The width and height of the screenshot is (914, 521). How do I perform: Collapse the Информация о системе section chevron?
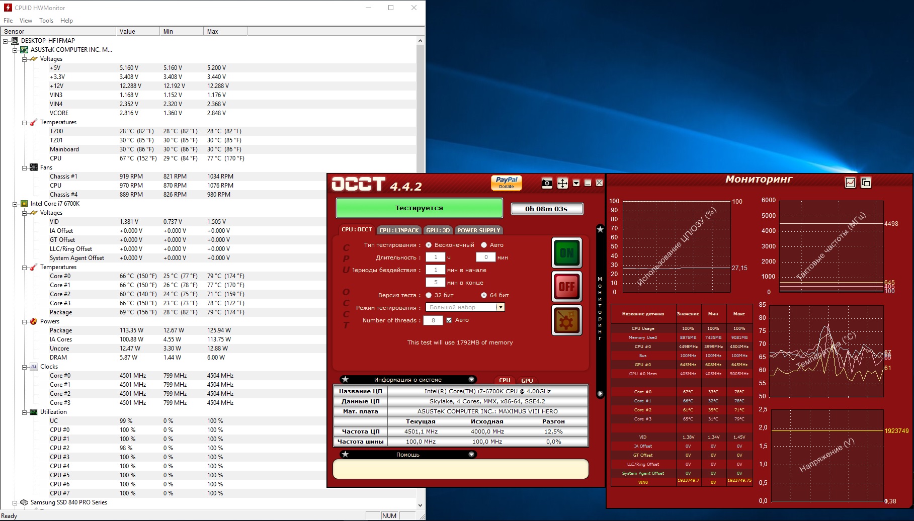pyautogui.click(x=471, y=380)
